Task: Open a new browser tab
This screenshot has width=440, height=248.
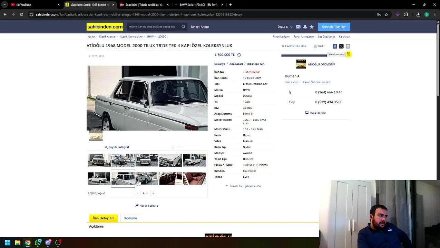Action: coord(231,5)
